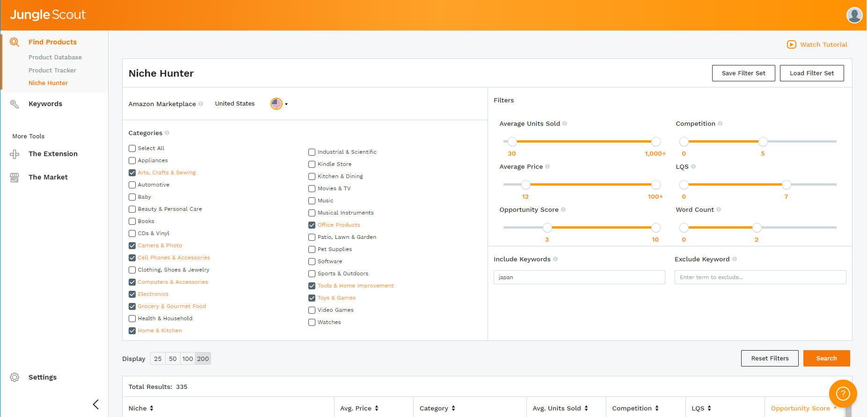Open The Extension page
Image resolution: width=867 pixels, height=417 pixels.
point(53,154)
